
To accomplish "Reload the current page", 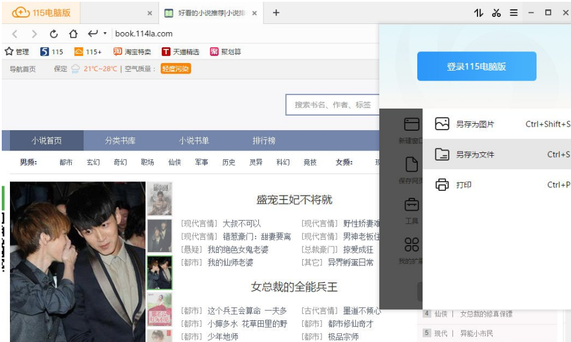I will tap(54, 34).
